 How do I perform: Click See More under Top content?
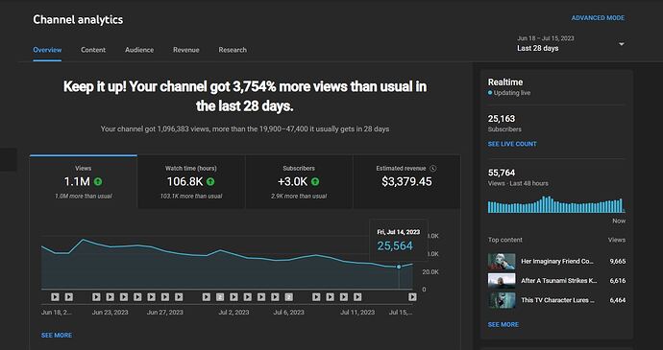[x=503, y=325]
